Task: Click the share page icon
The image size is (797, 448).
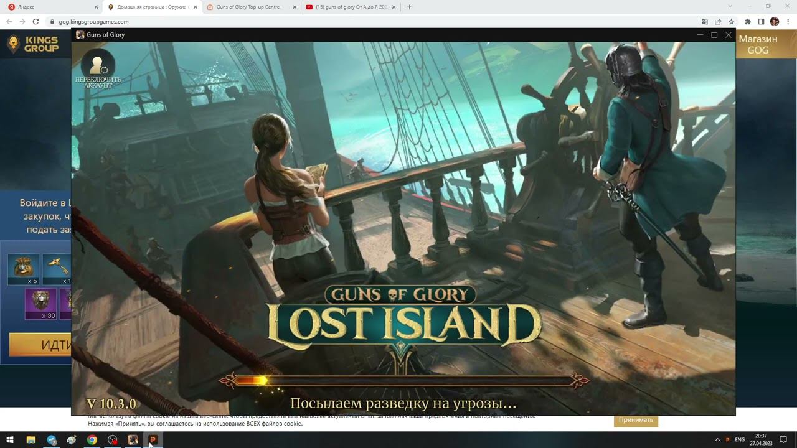Action: (718, 21)
